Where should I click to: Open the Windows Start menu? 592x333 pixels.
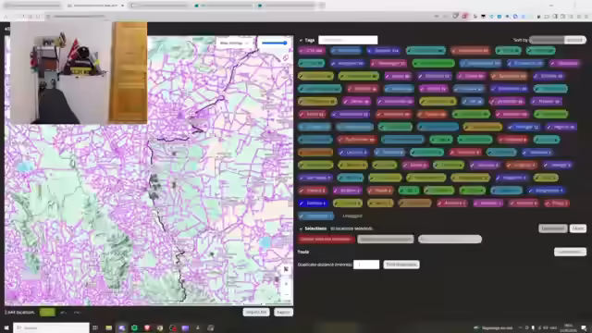tap(6, 327)
